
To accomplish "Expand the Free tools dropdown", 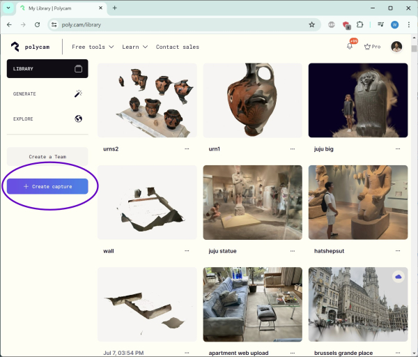I will (x=92, y=47).
